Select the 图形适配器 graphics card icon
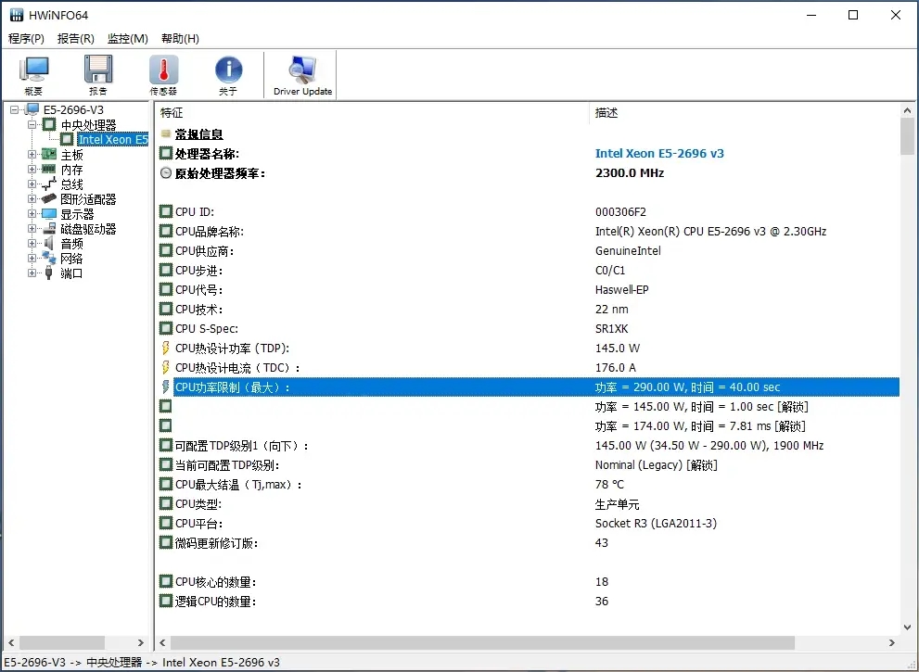 click(49, 199)
